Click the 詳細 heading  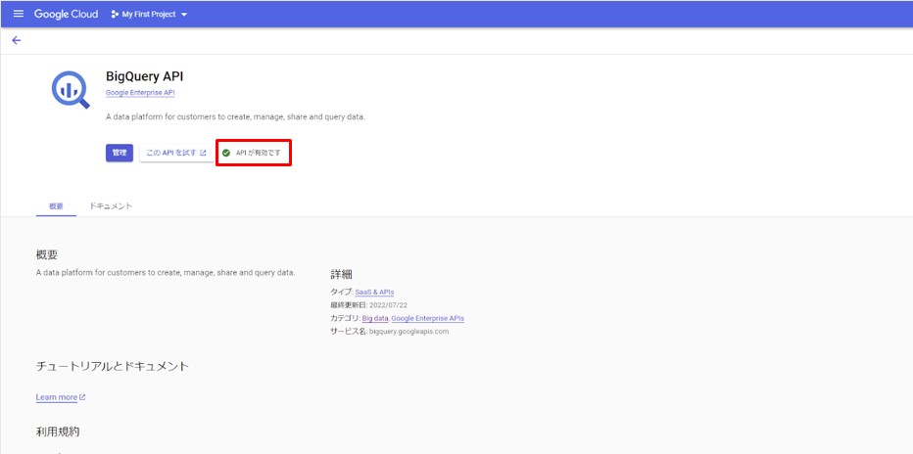coord(341,274)
